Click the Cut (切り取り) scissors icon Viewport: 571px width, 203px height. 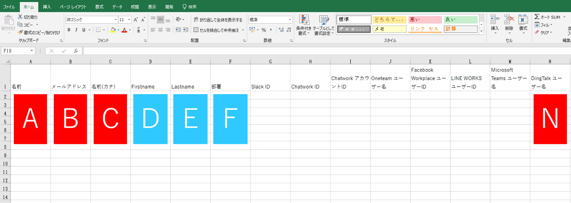point(20,17)
